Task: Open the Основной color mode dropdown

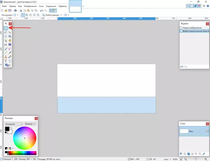Action: 14,124
